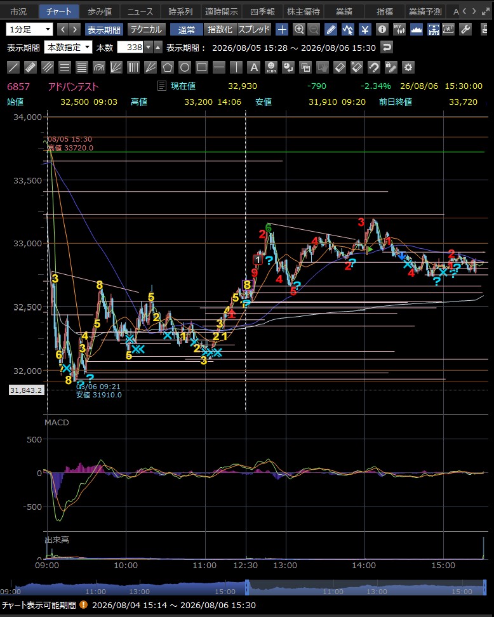Switch to the 歩み値 tab
Image resolution: width=494 pixels, height=617 pixels.
(x=100, y=11)
